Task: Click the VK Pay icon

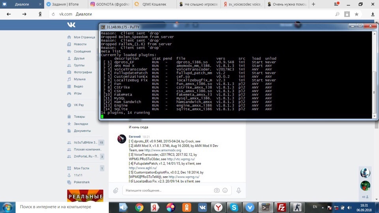Action: tap(69, 105)
